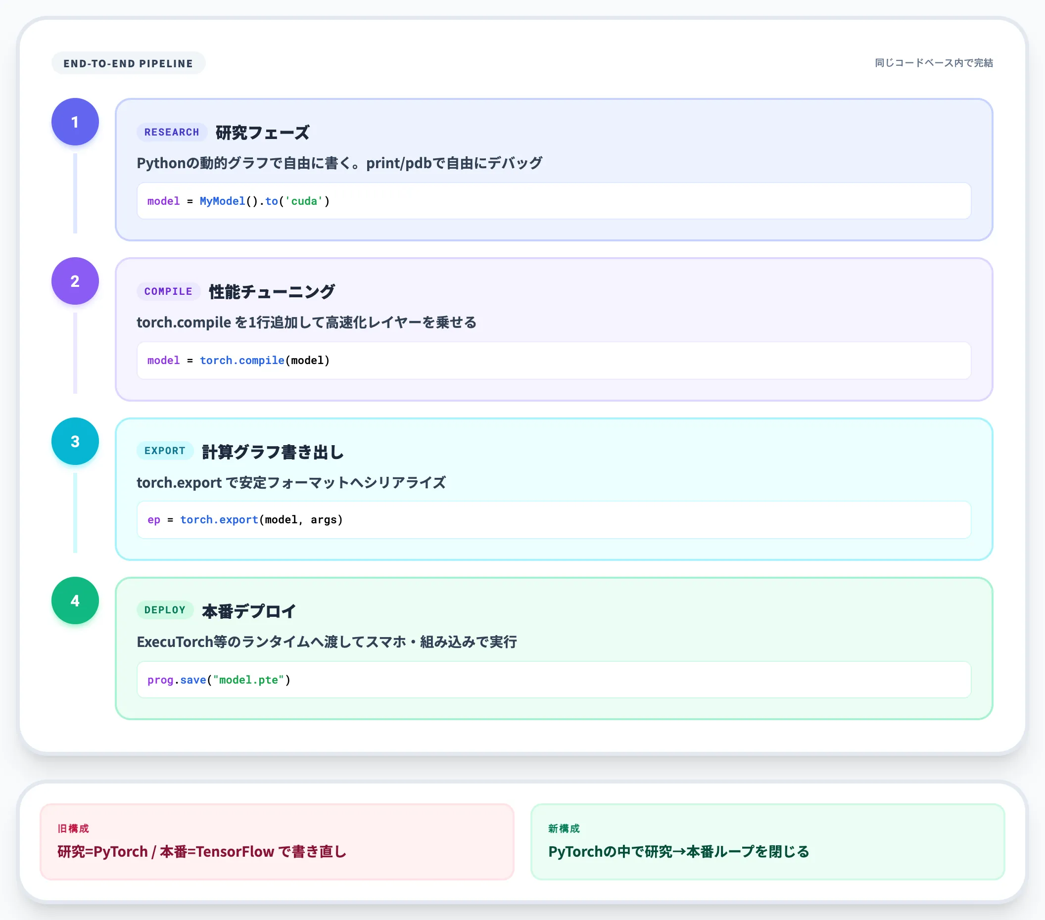Click the step 3 cyan circle badge

coord(75,441)
